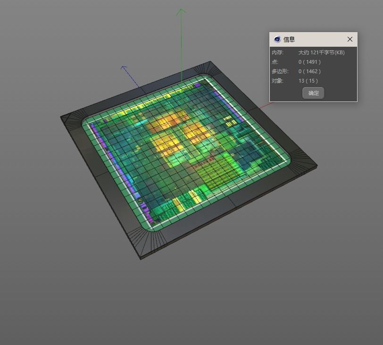Click the tip of the green axis arrow
The image size is (383, 345).
[x=181, y=9]
